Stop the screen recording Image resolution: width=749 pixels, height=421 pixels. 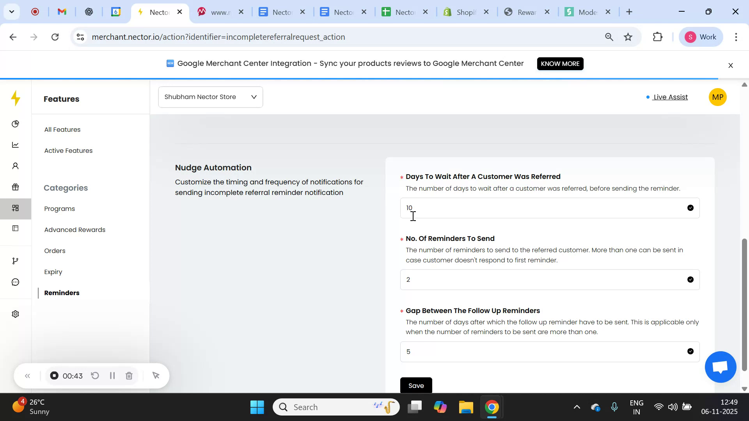point(54,375)
